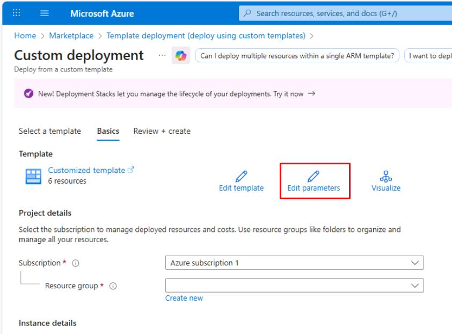Viewport: 452px width, 334px height.
Task: Click the apps grid launcher icon
Action: pos(17,13)
